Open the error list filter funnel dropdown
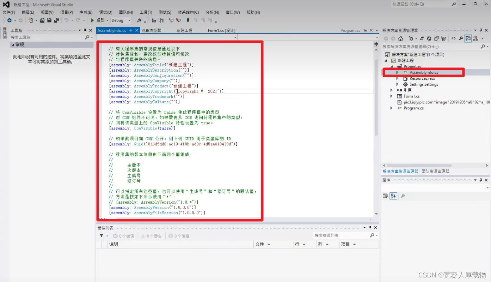 pyautogui.click(x=103, y=236)
